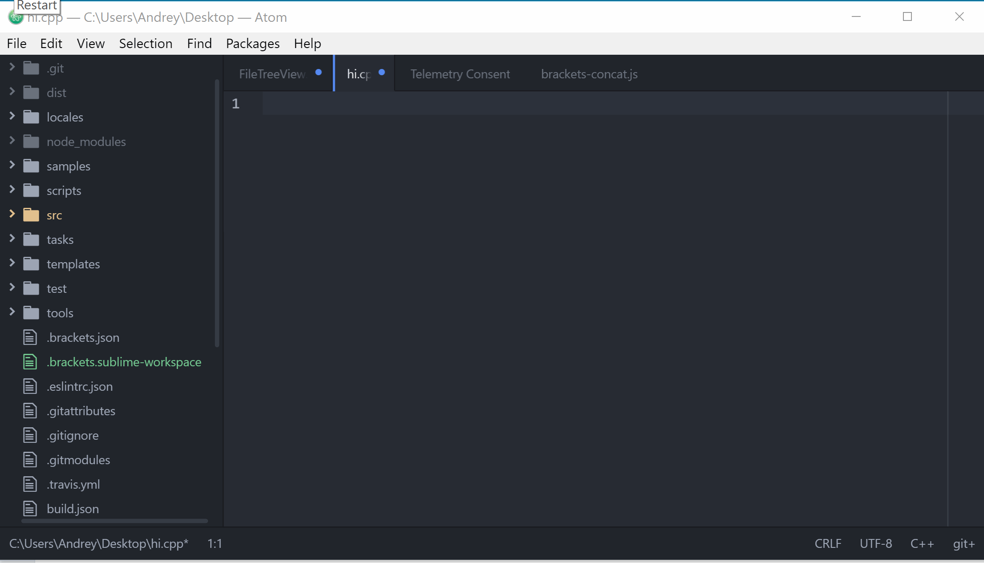Click the templates folder icon
The width and height of the screenshot is (984, 563).
point(31,264)
